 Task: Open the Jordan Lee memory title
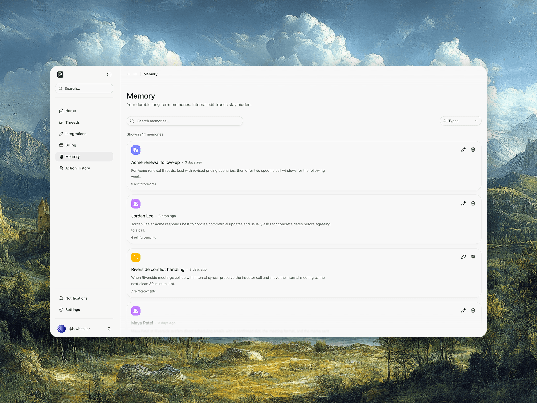pyautogui.click(x=142, y=216)
